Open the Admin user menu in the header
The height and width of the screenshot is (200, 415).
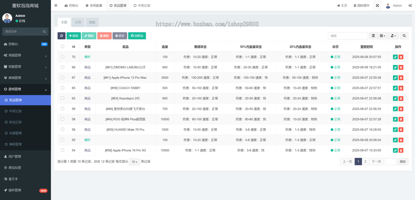(394, 6)
